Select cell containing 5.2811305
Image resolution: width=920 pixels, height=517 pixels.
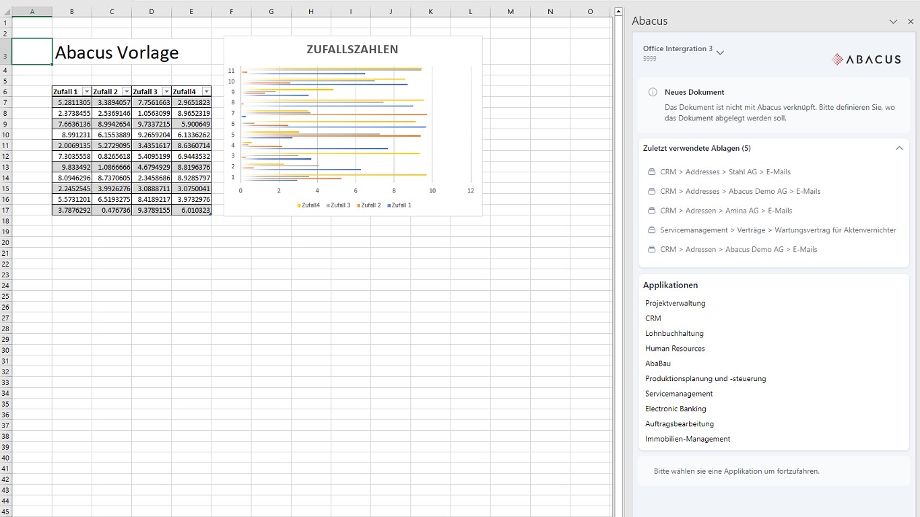pos(72,102)
